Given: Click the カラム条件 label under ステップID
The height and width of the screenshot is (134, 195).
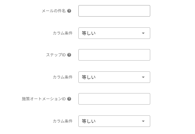Looking at the screenshot, I should (x=63, y=77).
